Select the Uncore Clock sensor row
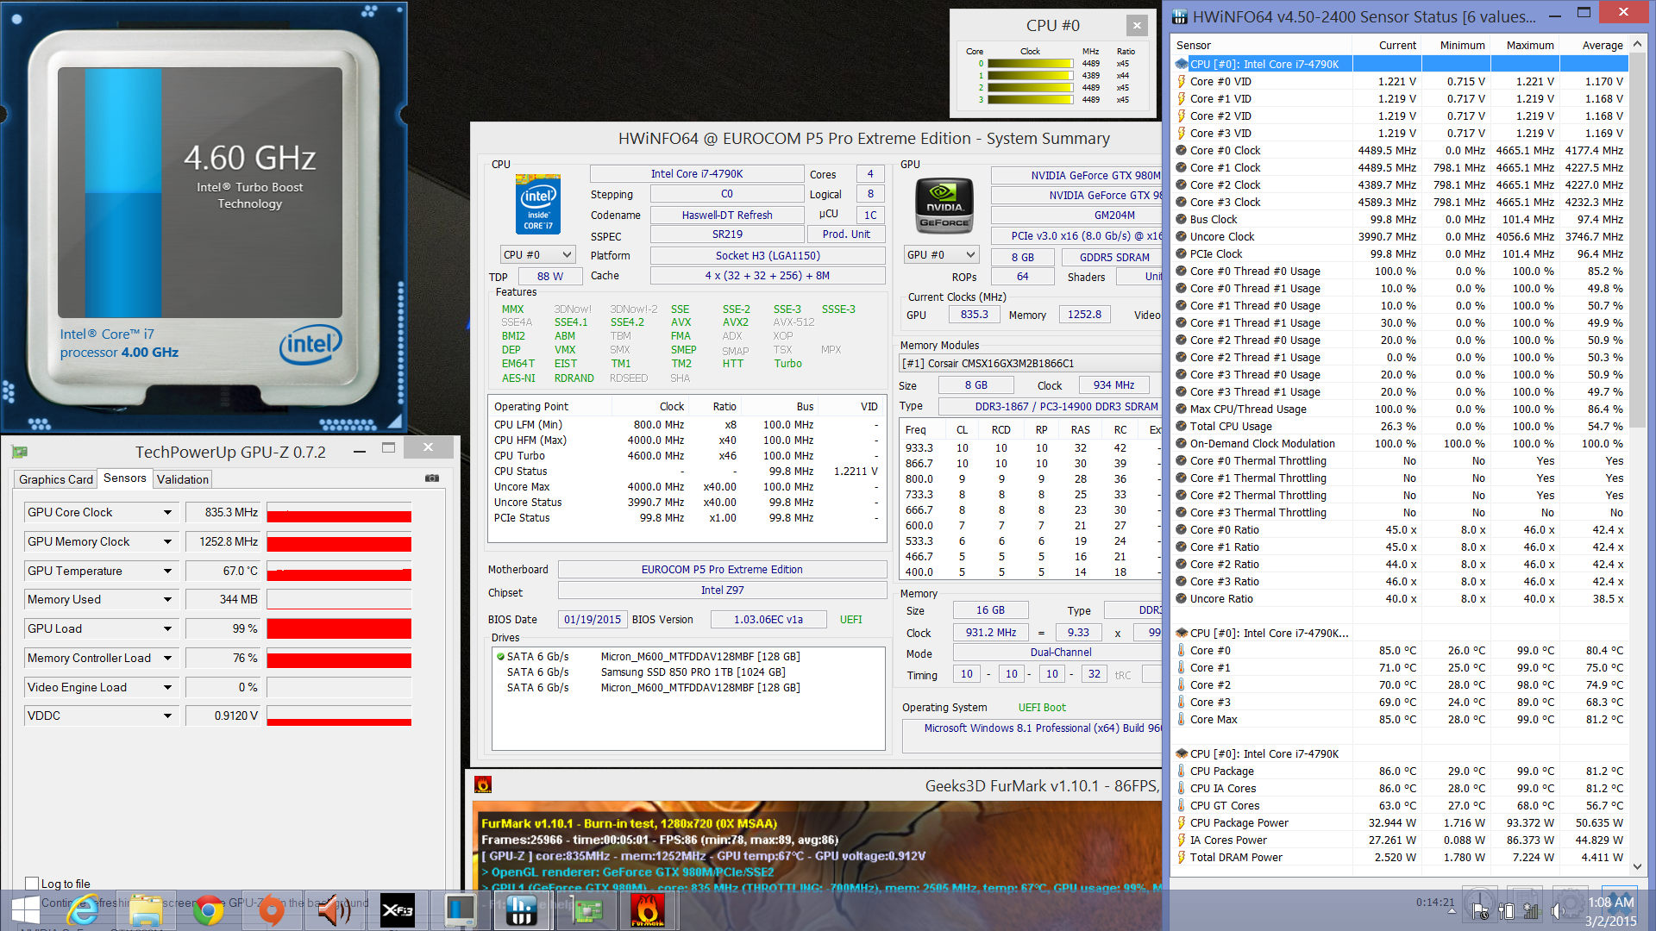The image size is (1656, 931). (1401, 237)
